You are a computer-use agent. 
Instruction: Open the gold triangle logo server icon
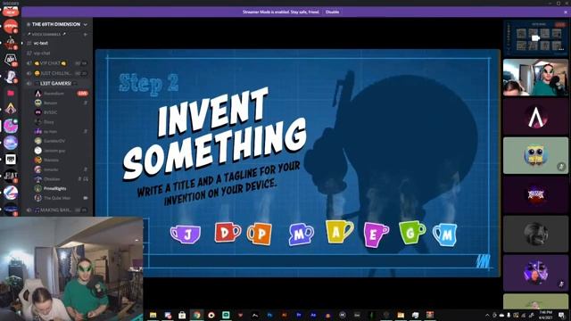[11, 109]
